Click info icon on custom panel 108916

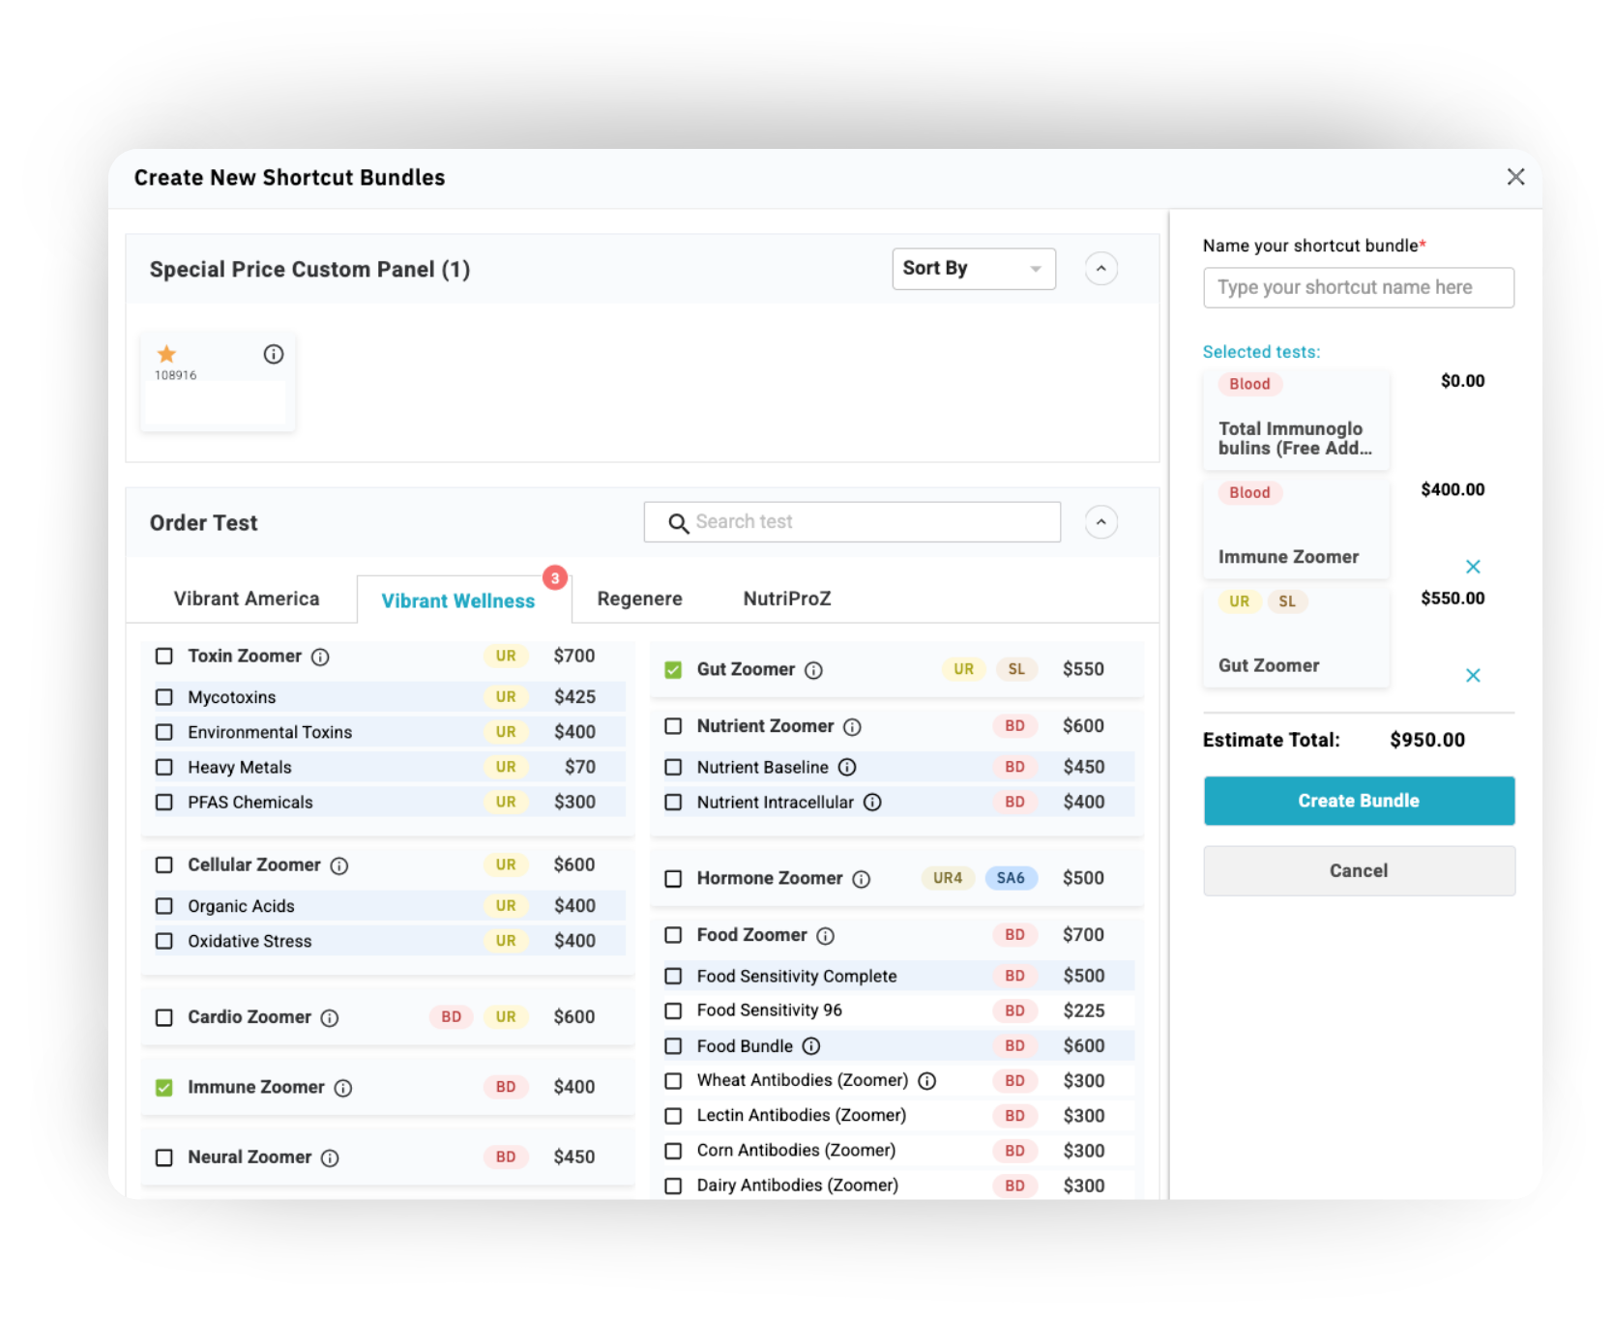tap(274, 355)
